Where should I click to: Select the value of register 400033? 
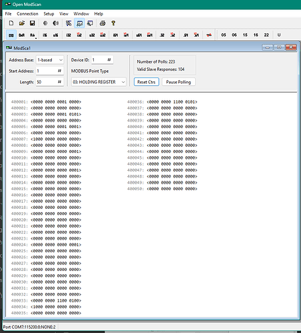[56, 300]
